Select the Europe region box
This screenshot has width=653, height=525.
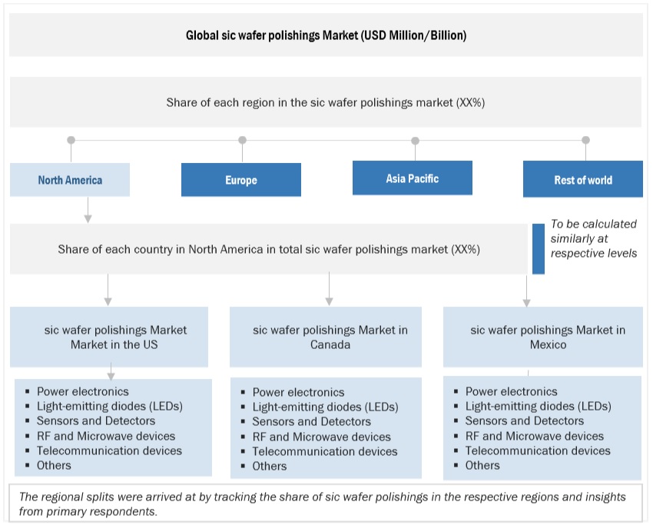pos(241,180)
